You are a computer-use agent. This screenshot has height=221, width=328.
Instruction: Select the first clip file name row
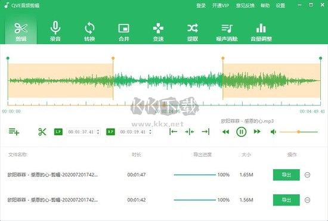tap(52, 175)
